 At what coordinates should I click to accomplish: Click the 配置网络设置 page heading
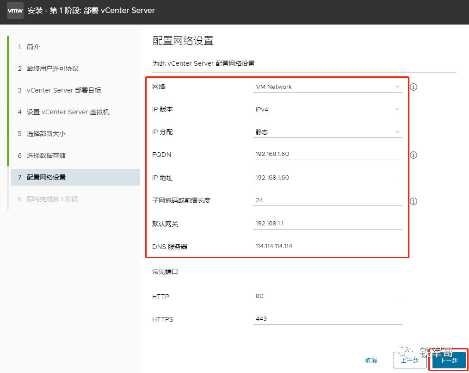183,41
